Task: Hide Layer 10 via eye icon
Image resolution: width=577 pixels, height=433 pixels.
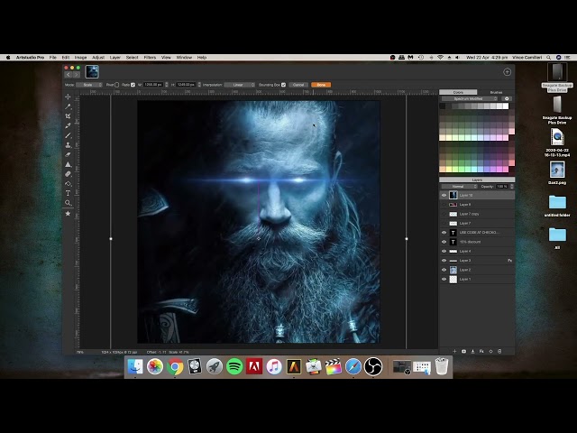Action: [x=444, y=195]
